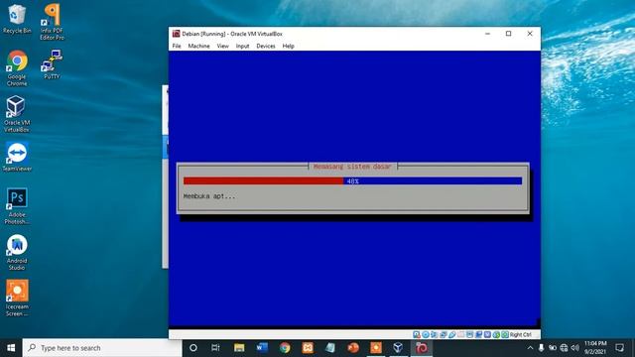
Task: Open Icecream Screen Recorder from the taskbar
Action: [376, 348]
